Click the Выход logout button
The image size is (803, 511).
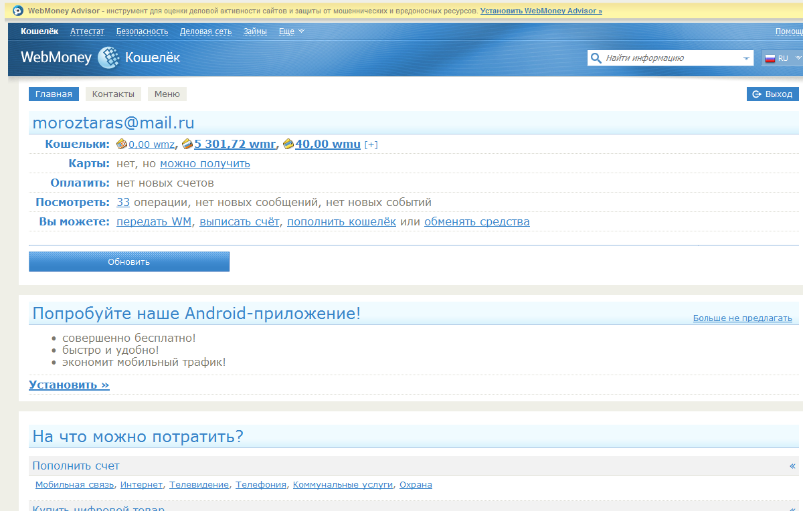click(772, 94)
